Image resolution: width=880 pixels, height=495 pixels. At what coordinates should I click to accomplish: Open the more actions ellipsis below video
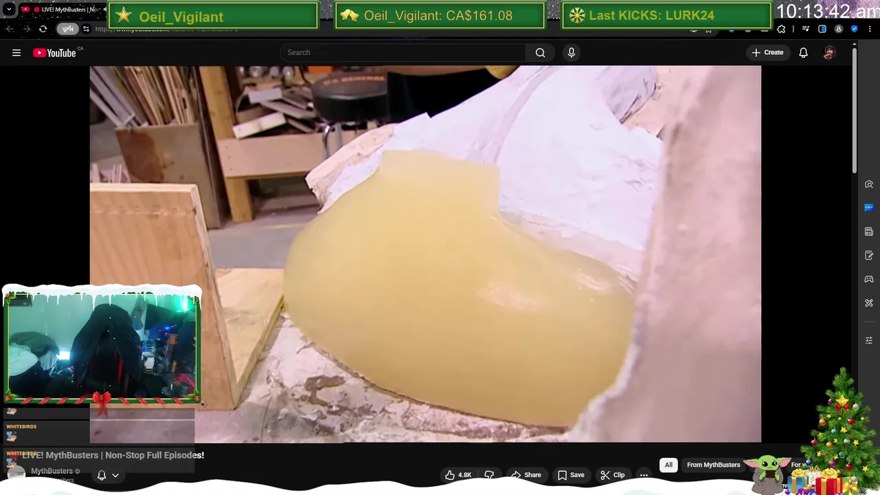tap(644, 475)
